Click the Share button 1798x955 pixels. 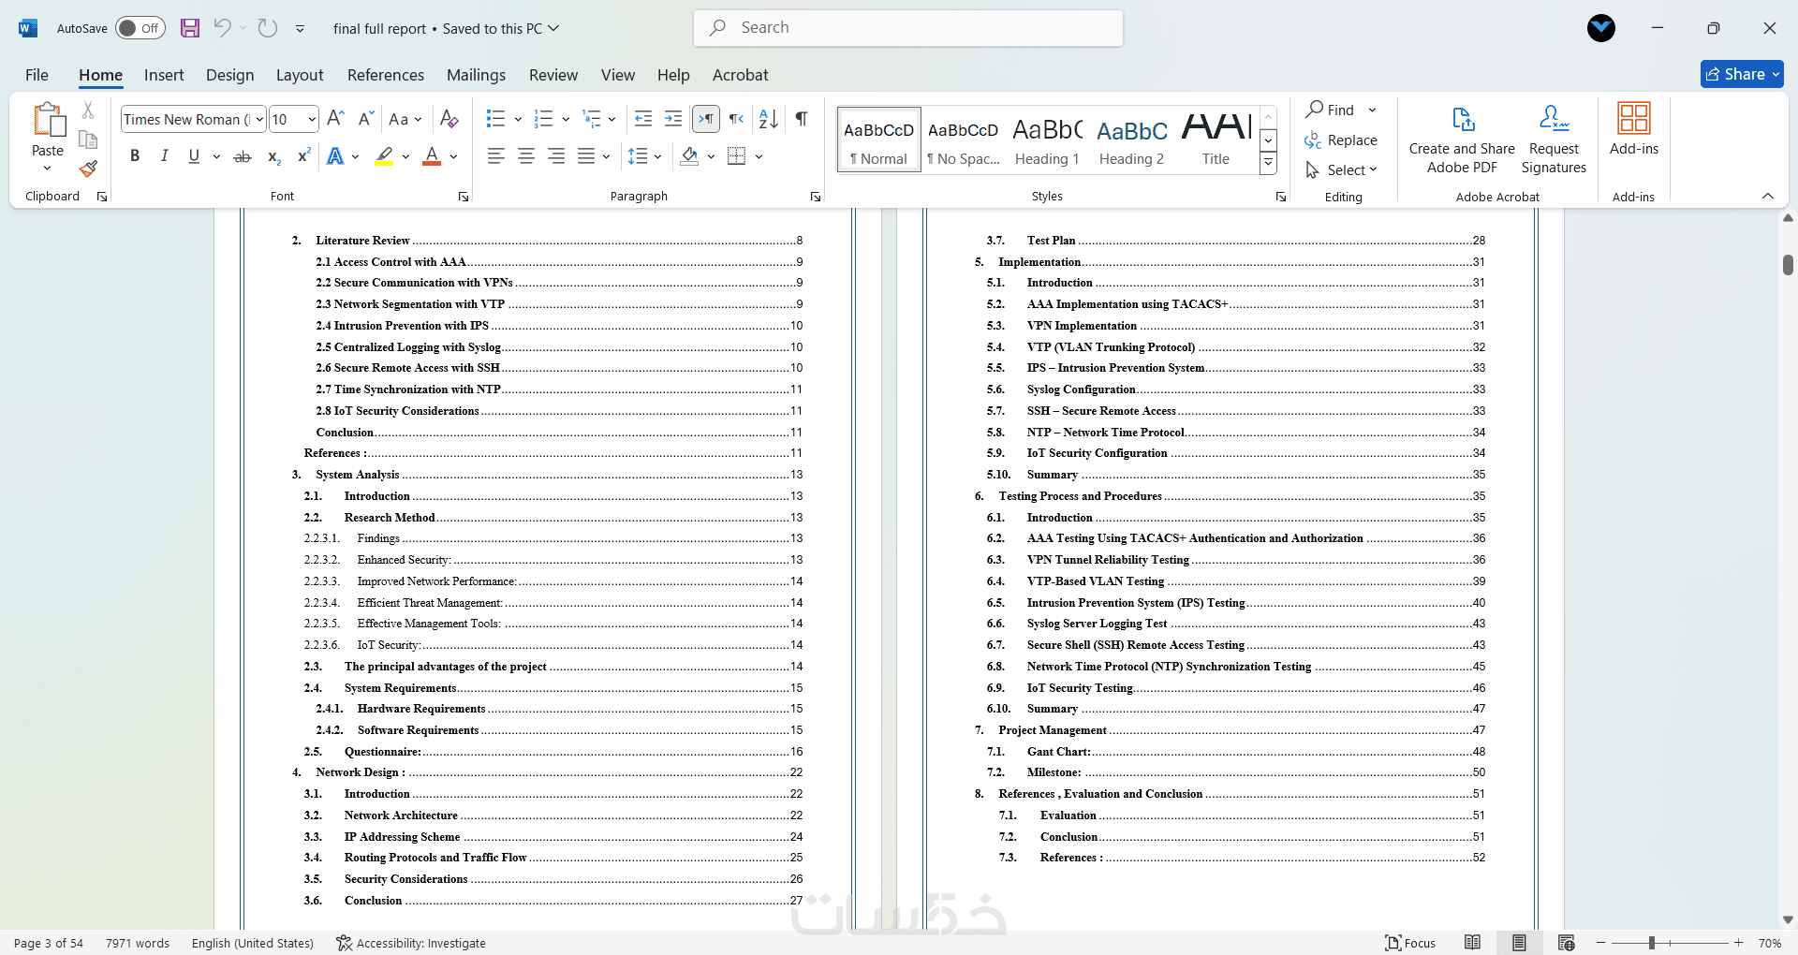coord(1742,74)
